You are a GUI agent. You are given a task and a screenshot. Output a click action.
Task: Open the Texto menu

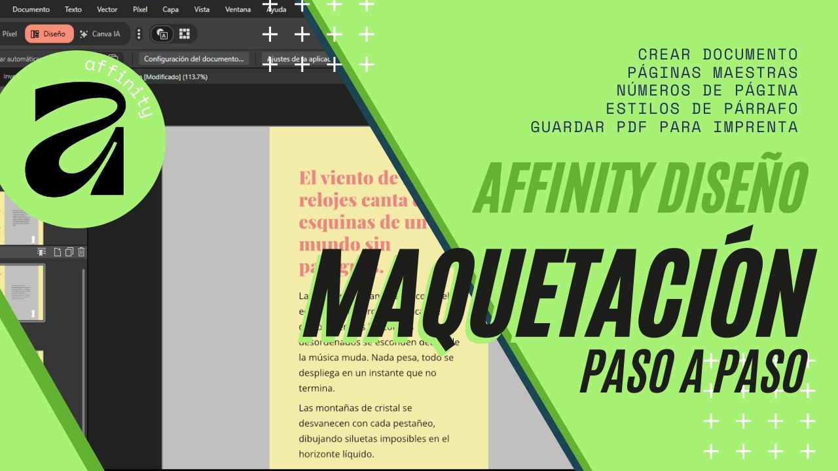coord(73,10)
